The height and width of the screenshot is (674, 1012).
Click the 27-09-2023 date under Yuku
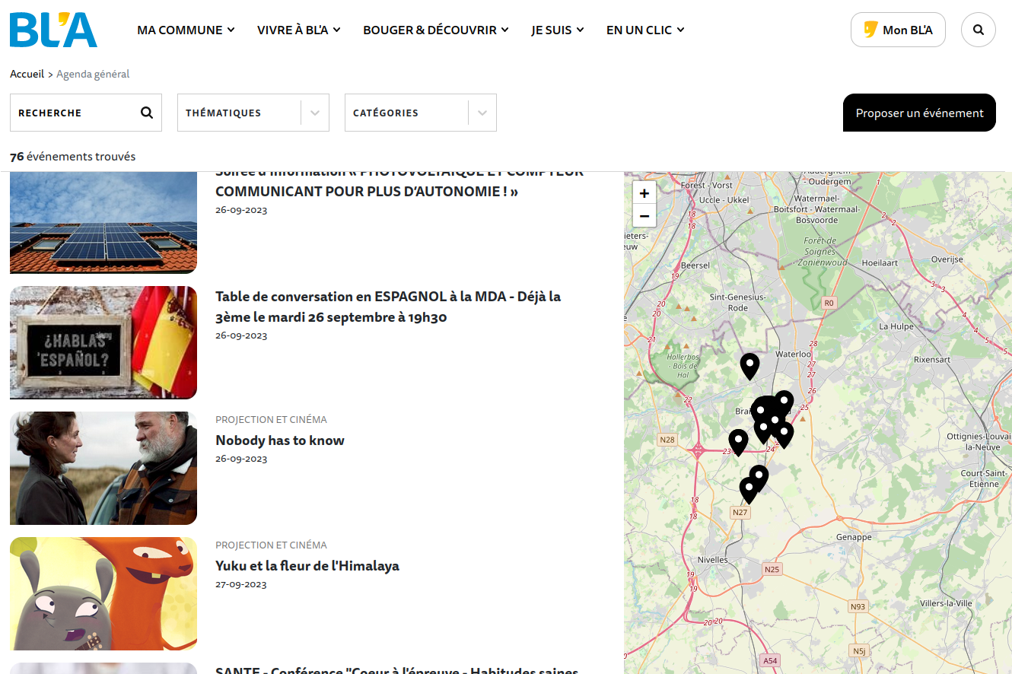pyautogui.click(x=241, y=584)
